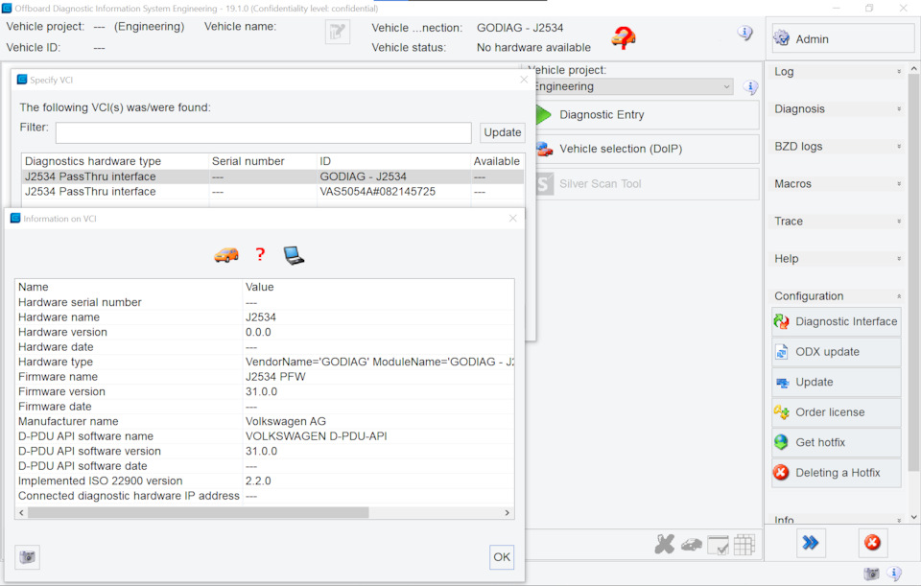Click the Vehicle selection (DoIP) button

647,150
